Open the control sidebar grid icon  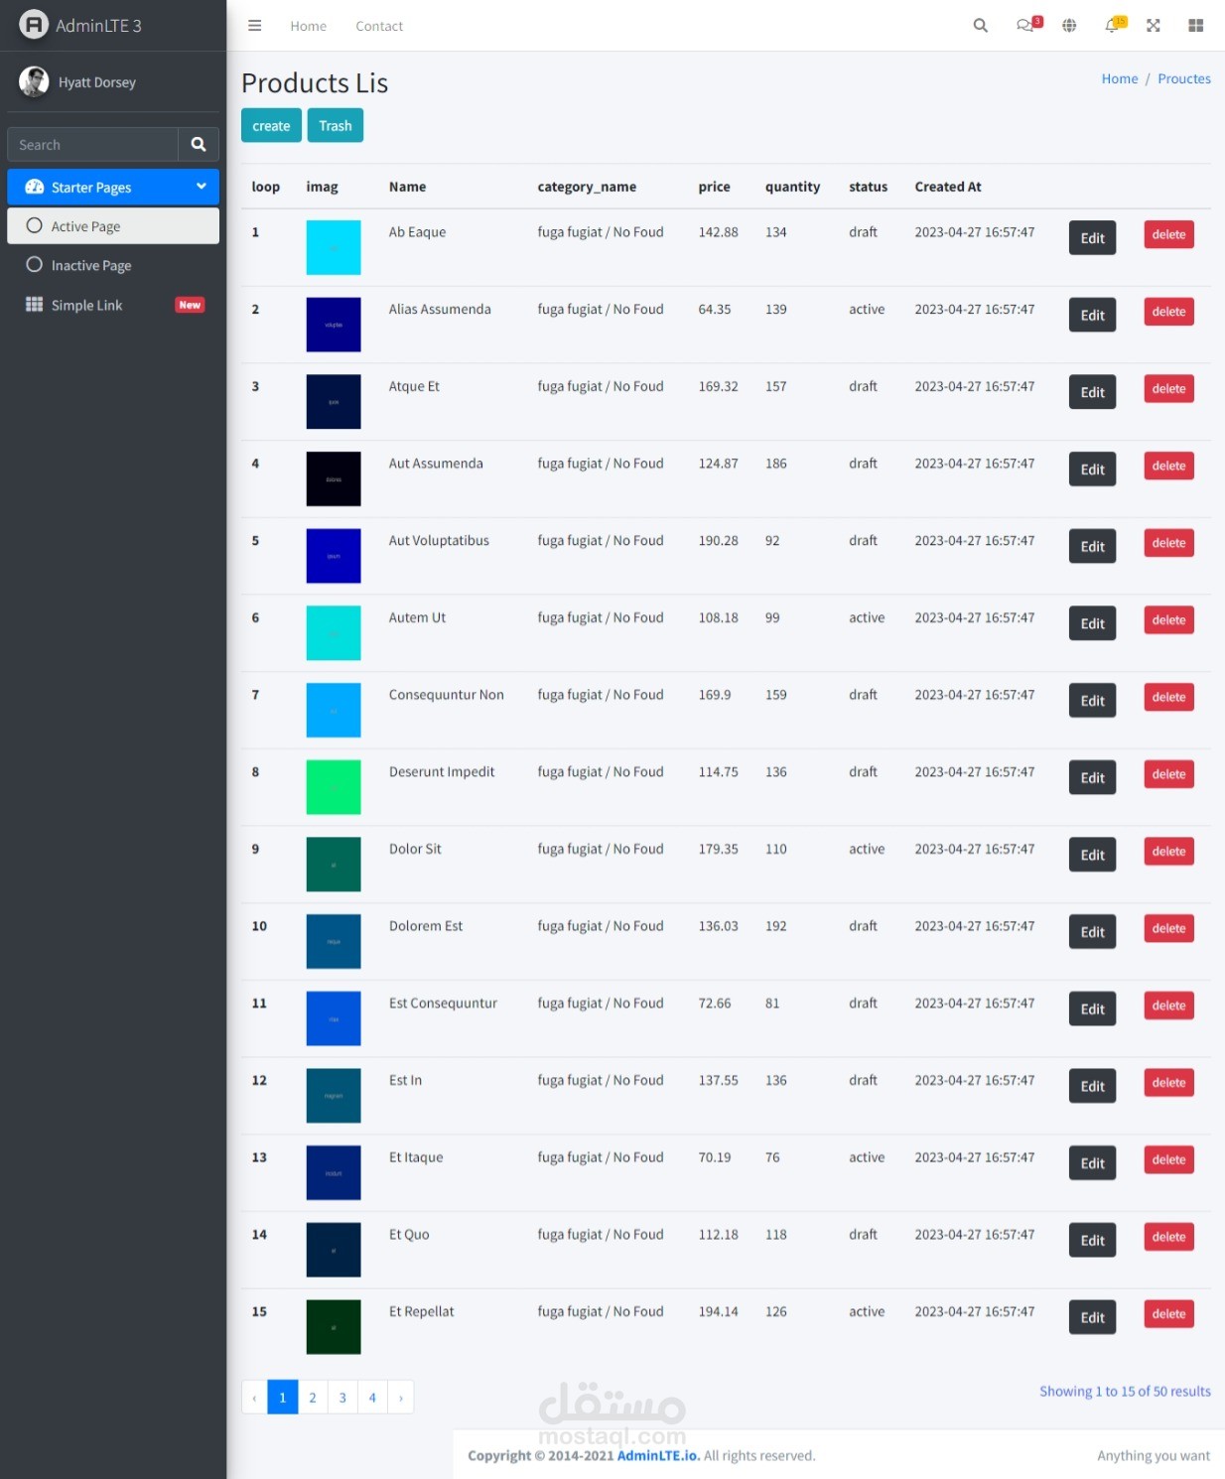click(x=1195, y=26)
